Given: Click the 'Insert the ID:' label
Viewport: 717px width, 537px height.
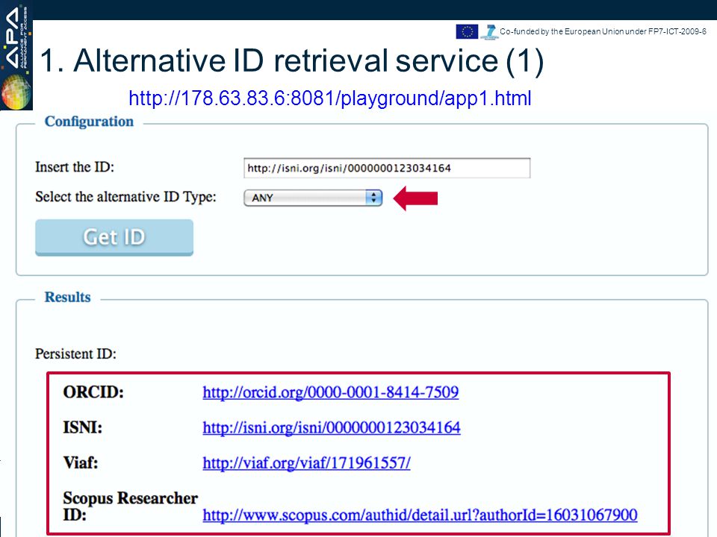Looking at the screenshot, I should (75, 167).
